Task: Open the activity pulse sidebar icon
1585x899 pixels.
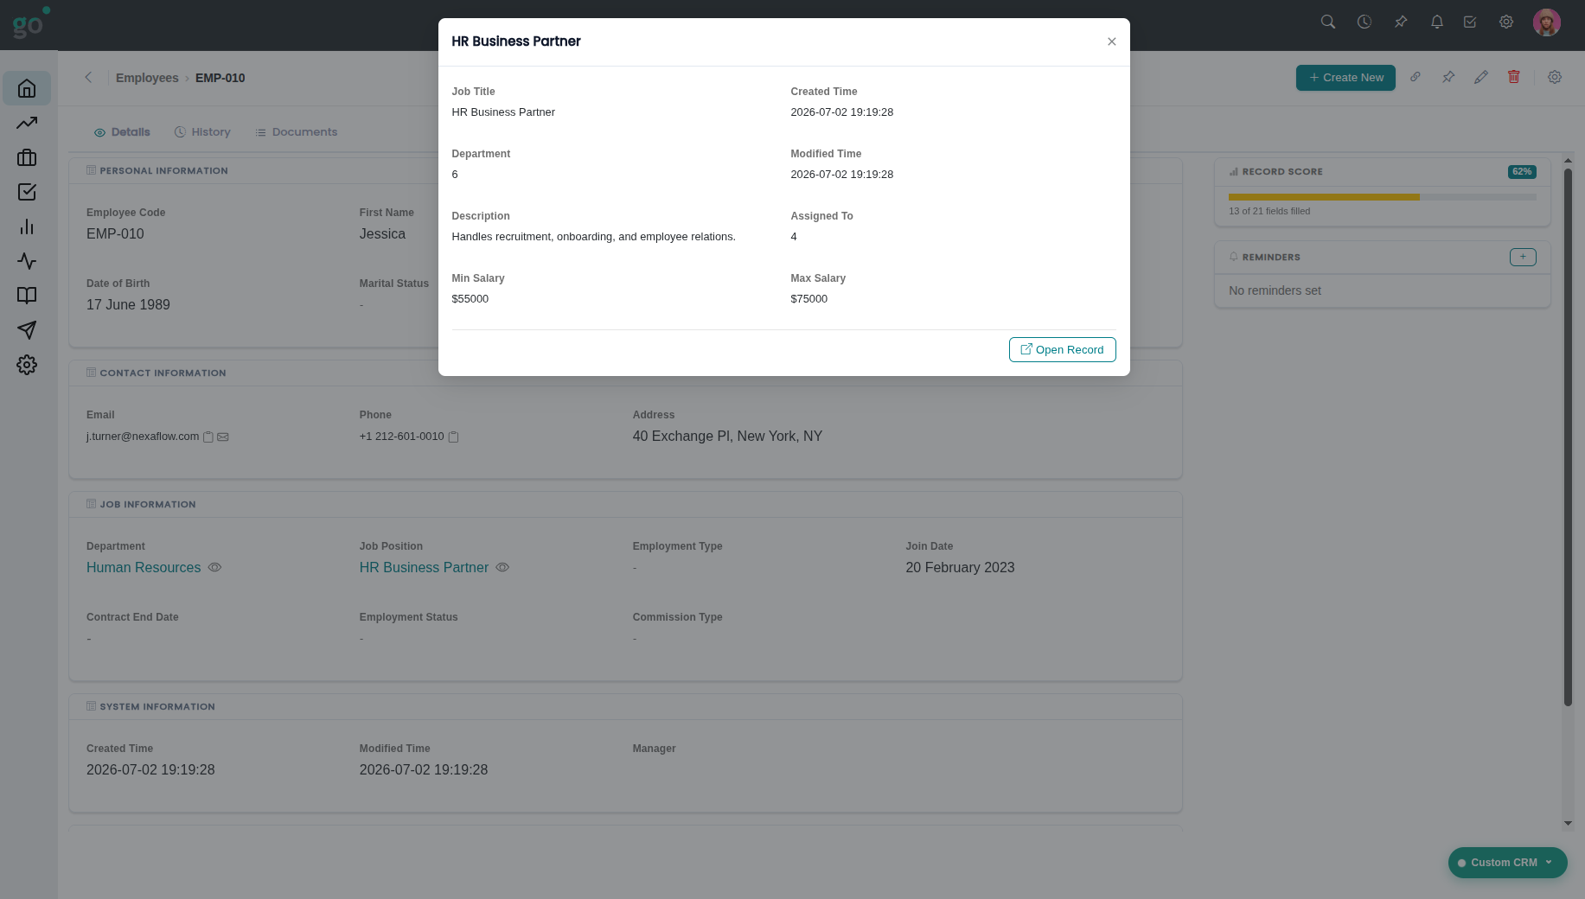Action: coord(27,261)
